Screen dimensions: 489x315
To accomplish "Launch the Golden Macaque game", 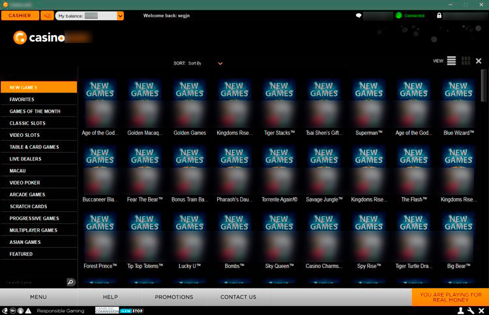I will point(145,108).
